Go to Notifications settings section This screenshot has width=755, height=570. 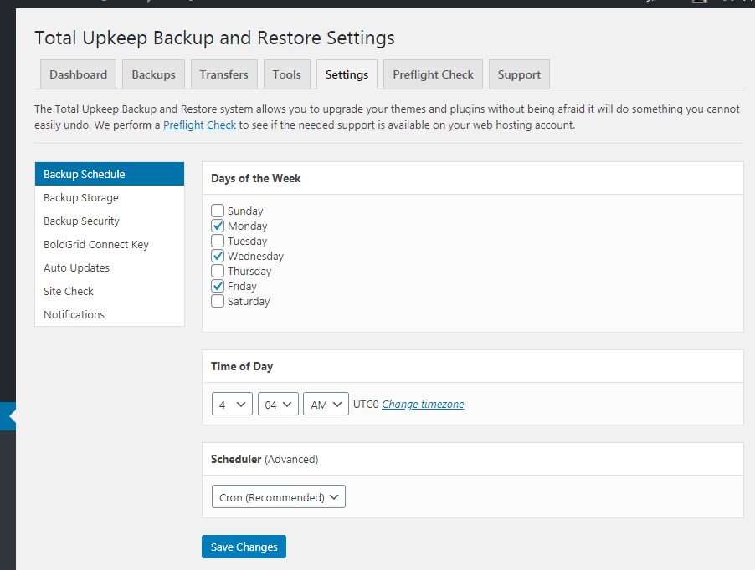(x=74, y=315)
